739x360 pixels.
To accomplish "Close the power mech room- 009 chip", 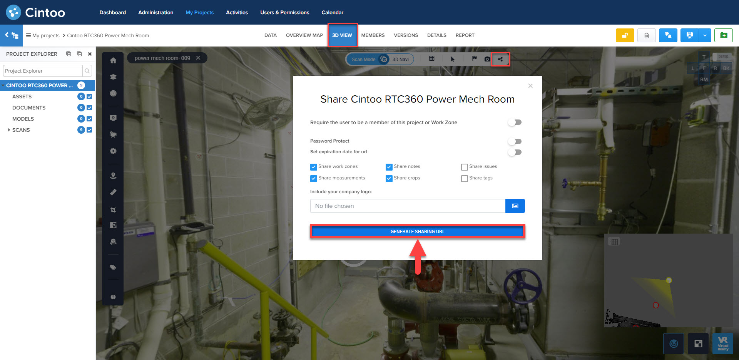I will (198, 58).
